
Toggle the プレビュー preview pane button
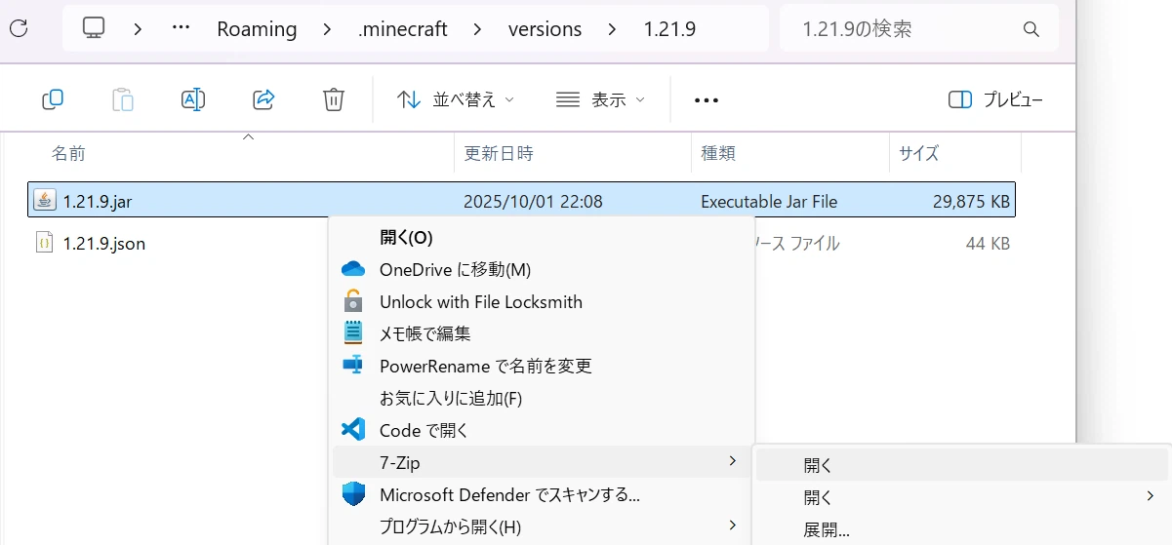tap(995, 99)
